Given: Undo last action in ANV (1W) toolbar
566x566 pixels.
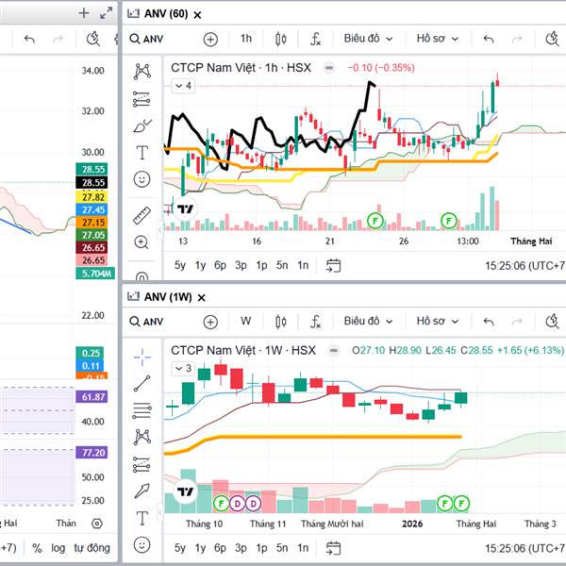Looking at the screenshot, I should pos(489,322).
